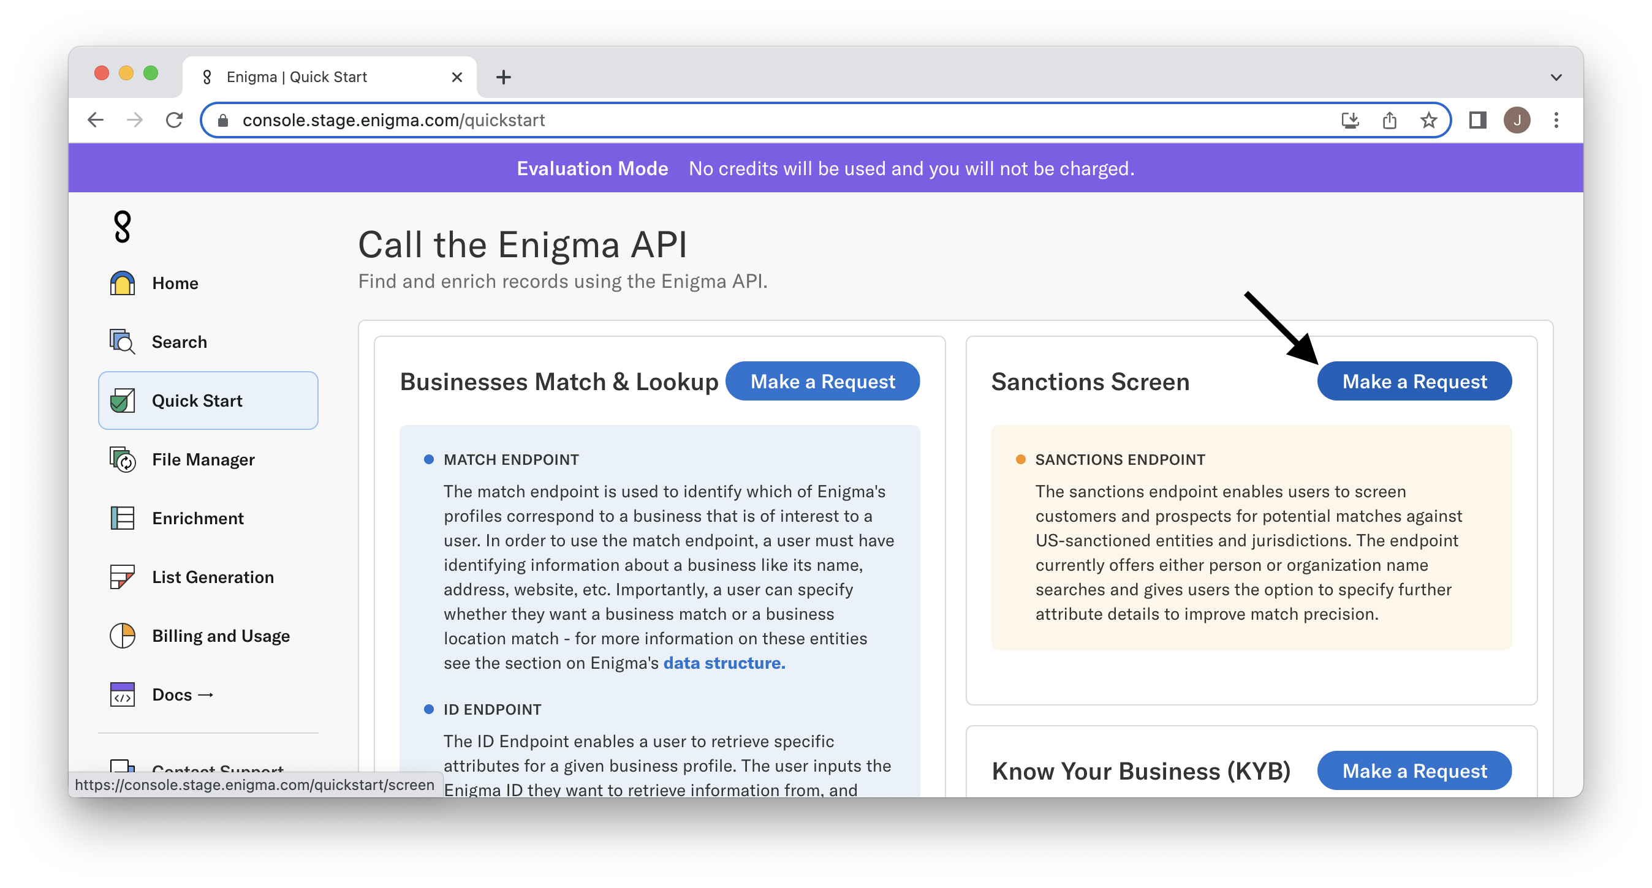Click the Billing and Usage pie icon
The height and width of the screenshot is (888, 1652).
pyautogui.click(x=123, y=636)
